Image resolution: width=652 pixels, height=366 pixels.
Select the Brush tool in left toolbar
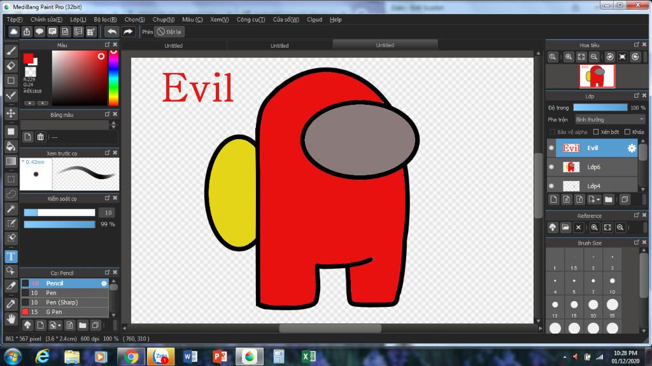(11, 51)
